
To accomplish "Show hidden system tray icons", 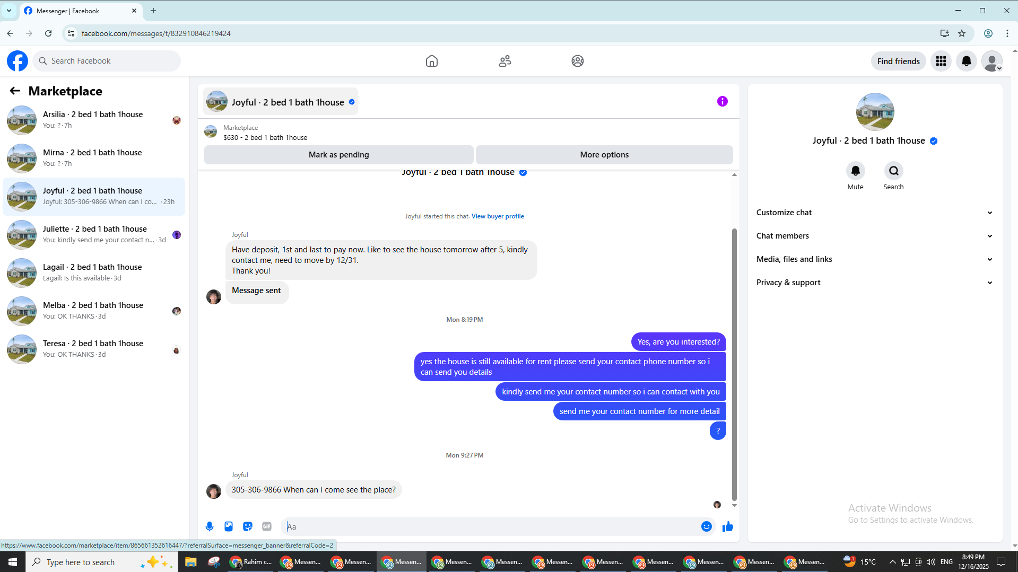I will [x=892, y=562].
